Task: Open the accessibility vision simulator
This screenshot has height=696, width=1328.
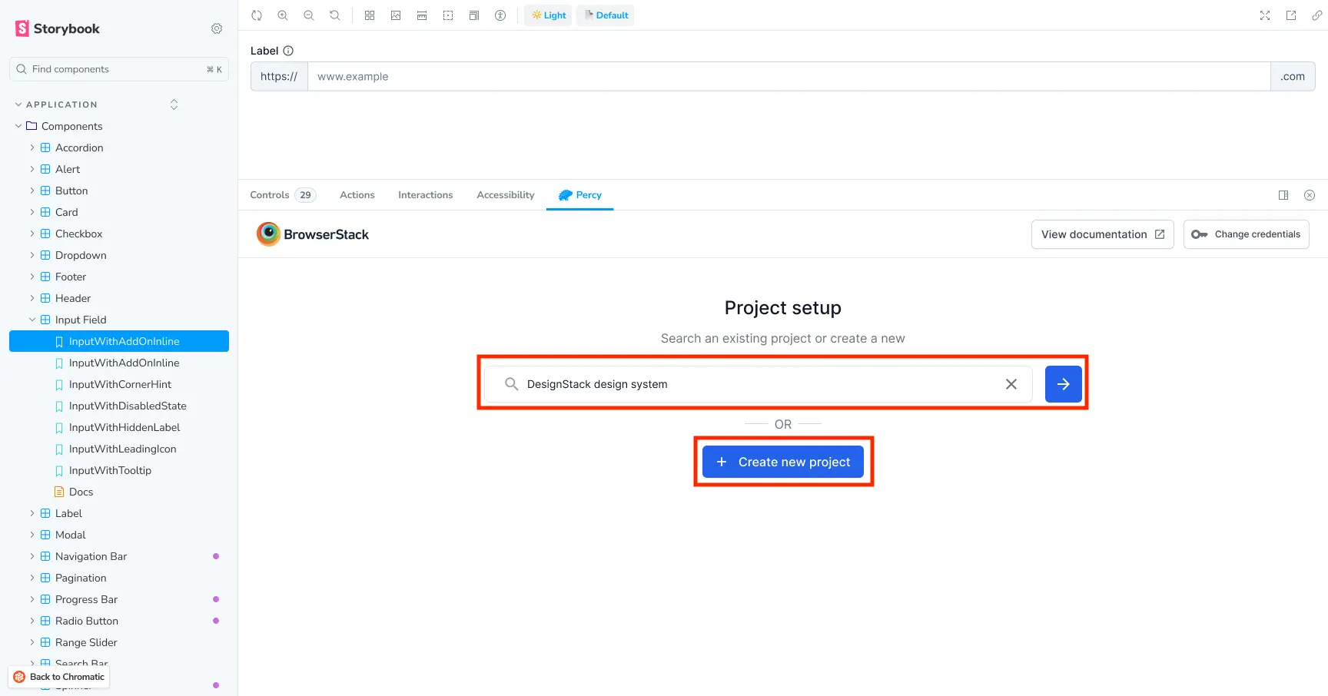Action: [500, 15]
